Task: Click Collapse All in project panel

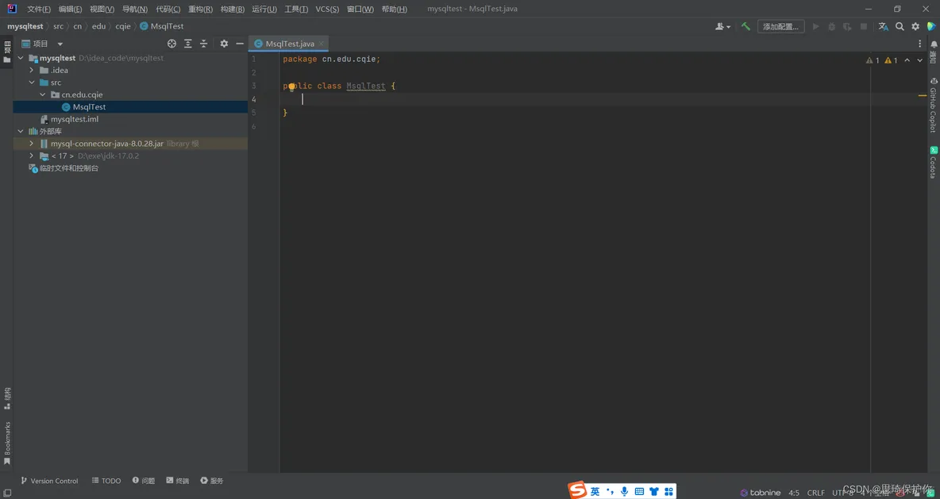Action: 204,44
